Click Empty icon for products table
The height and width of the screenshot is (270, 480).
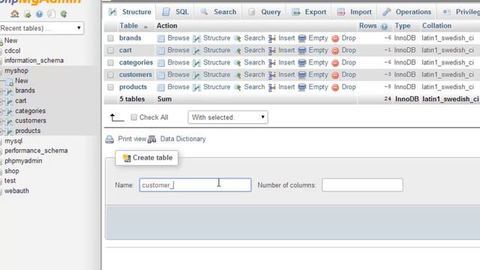pyautogui.click(x=301, y=87)
